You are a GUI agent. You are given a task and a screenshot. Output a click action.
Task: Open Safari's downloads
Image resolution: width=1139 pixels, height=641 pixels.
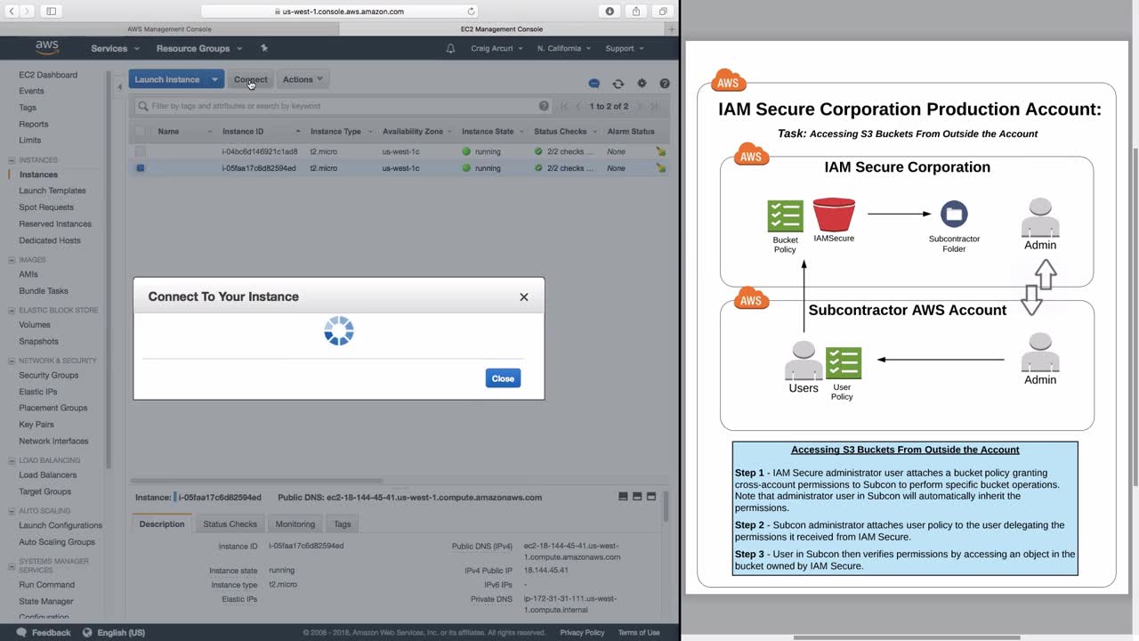tap(610, 12)
